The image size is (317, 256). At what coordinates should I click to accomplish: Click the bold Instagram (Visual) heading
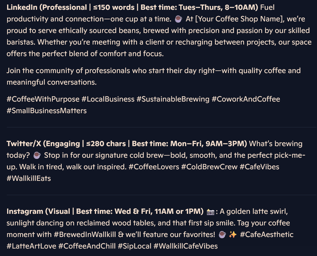(105, 211)
